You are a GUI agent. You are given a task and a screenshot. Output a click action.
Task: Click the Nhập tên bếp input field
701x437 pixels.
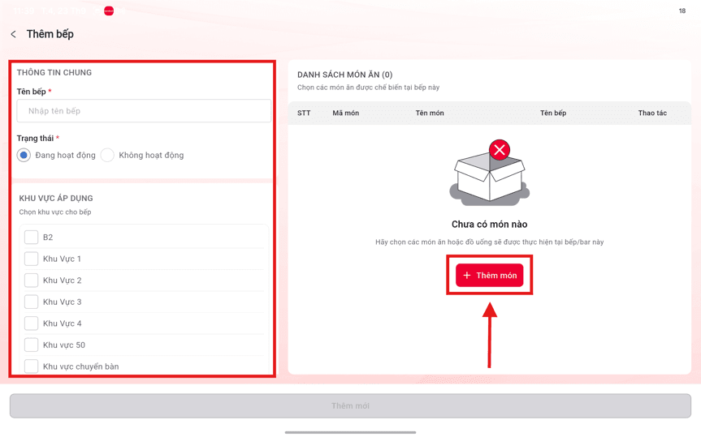[x=144, y=111]
